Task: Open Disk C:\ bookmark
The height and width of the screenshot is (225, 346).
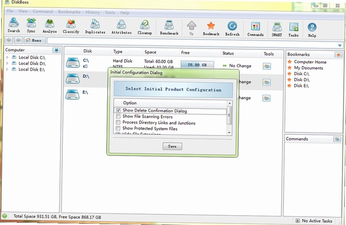Action: tap(302, 74)
